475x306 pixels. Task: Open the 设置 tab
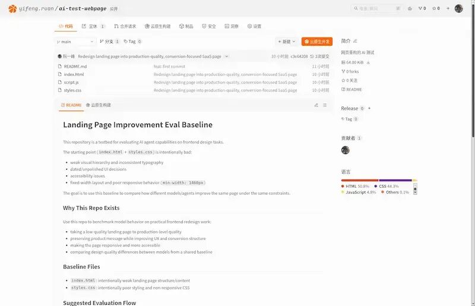click(254, 26)
